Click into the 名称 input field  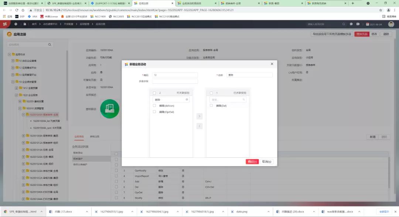point(249,75)
